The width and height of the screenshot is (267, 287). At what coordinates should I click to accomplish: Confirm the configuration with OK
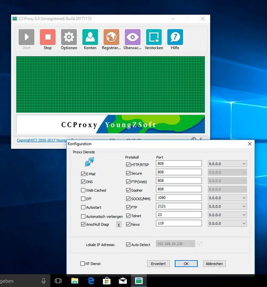tap(186, 264)
